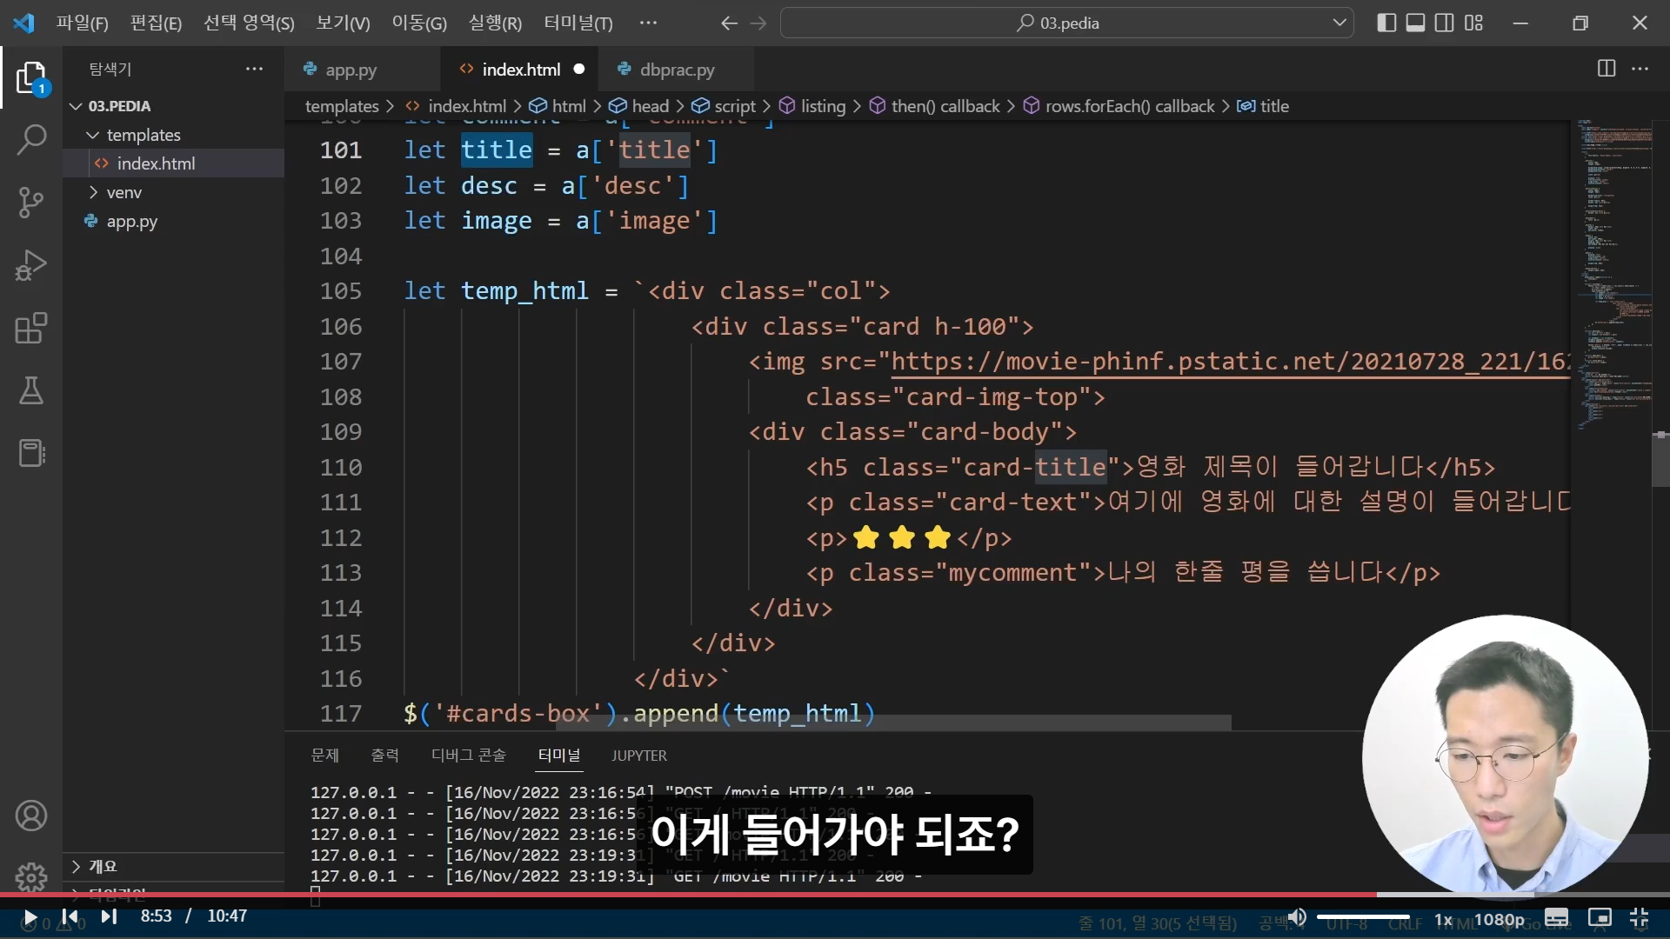
Task: Mute the video volume icon
Action: pos(1297,917)
